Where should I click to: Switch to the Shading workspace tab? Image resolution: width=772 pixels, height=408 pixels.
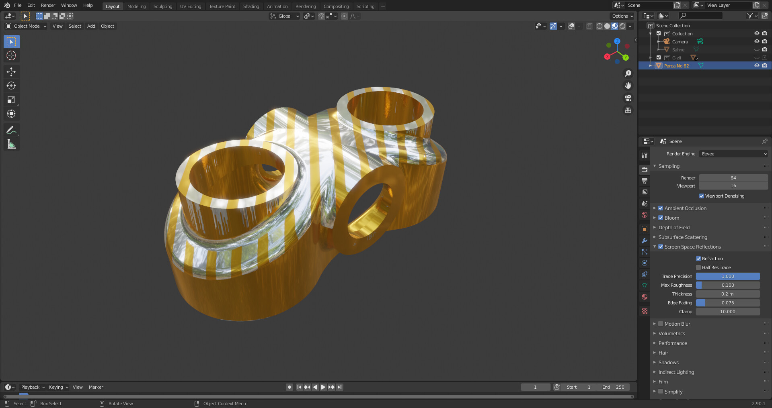click(251, 6)
